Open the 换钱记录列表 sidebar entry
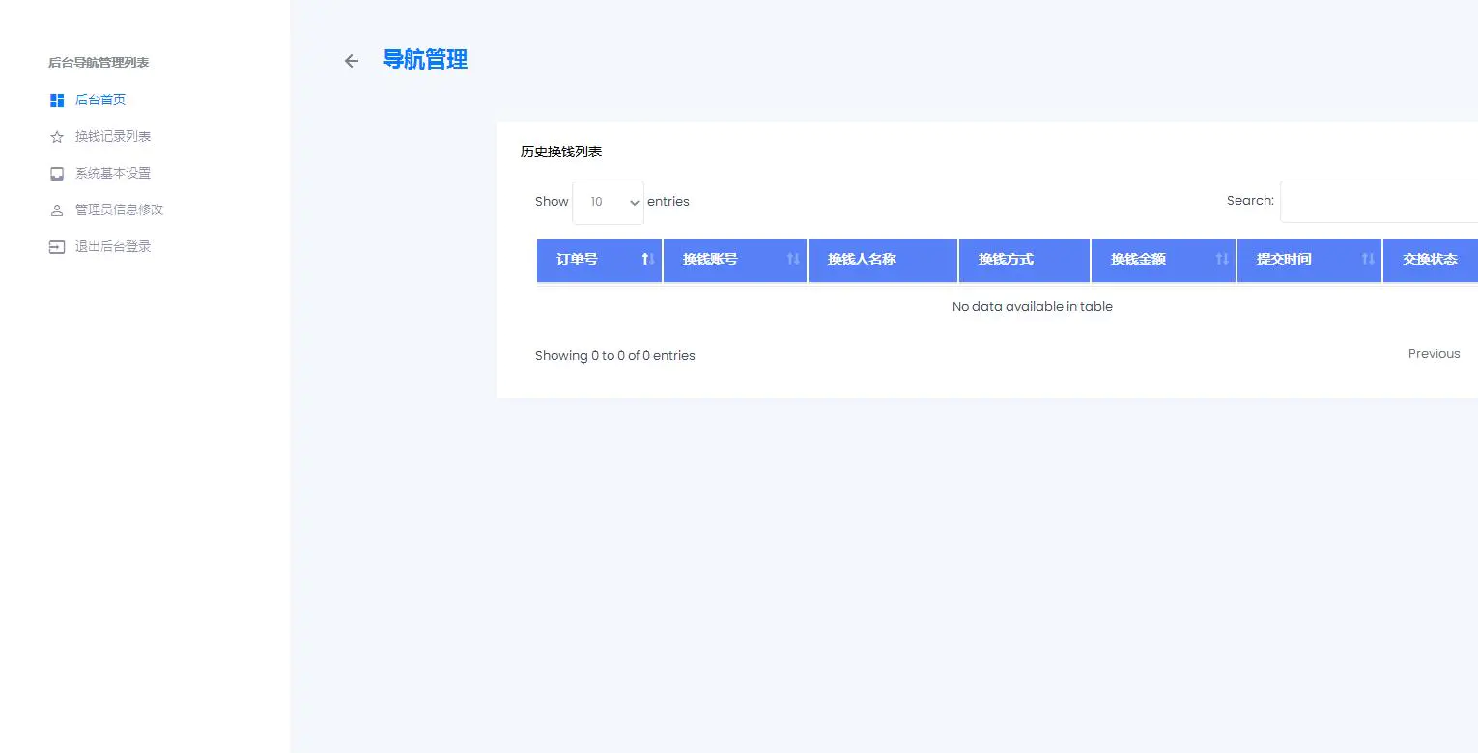Screen dimensions: 1478x753 click(x=111, y=136)
